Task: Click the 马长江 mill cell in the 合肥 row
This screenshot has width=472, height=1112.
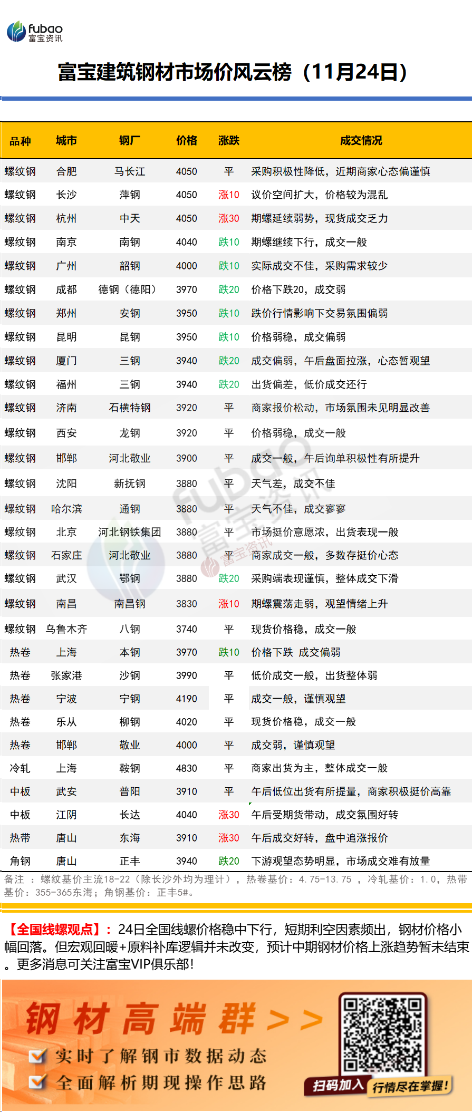Action: [x=130, y=171]
